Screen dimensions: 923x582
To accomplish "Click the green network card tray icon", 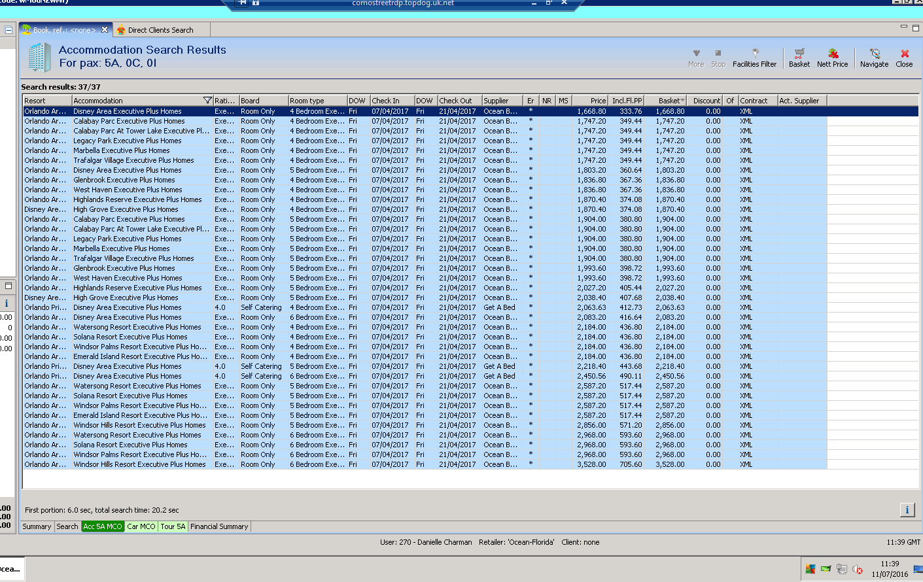I will point(826,569).
